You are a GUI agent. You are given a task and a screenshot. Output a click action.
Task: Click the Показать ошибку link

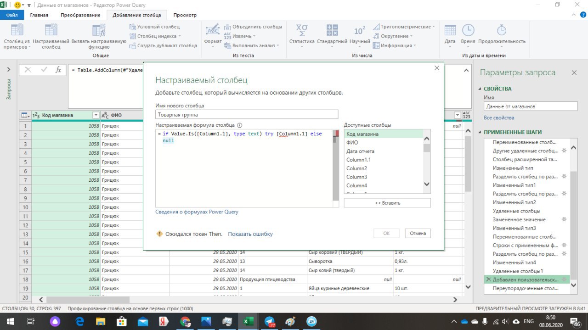250,234
